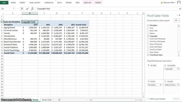Click the Select All corner of the grid
The width and height of the screenshot is (182, 102).
tap(2, 13)
